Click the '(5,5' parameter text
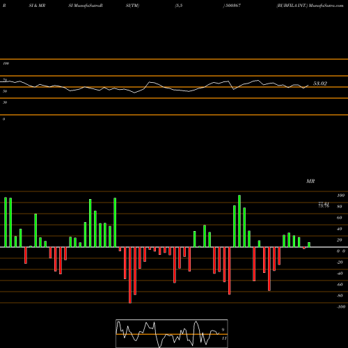Screen dimensions: 348x348 (x=179, y=6)
